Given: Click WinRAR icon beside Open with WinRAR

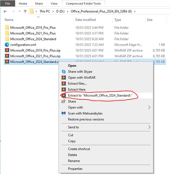Looking at the screenshot, I should tap(64, 77).
